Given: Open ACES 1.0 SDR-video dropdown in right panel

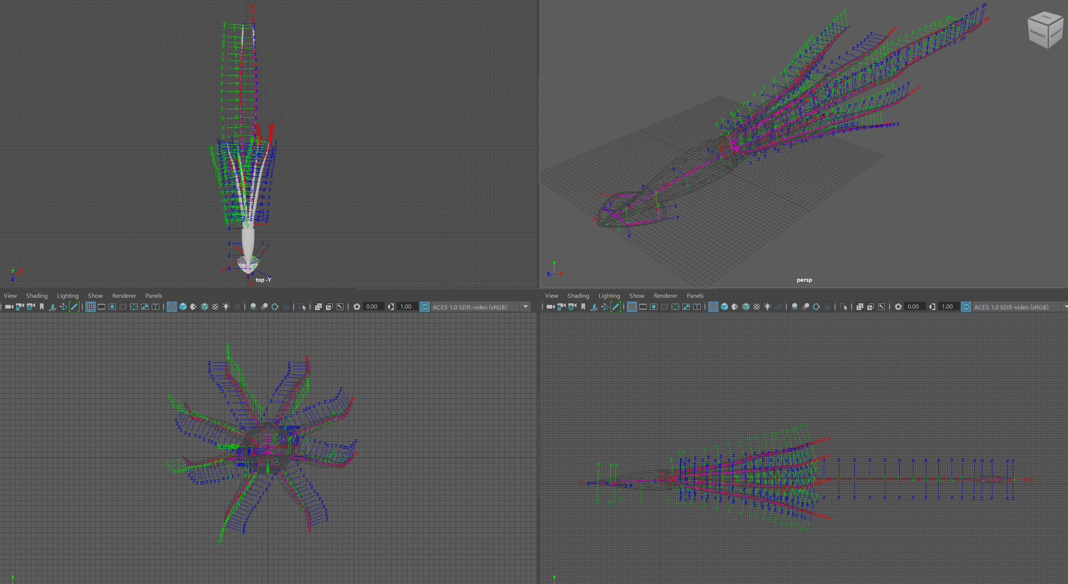Looking at the screenshot, I should pyautogui.click(x=1020, y=307).
